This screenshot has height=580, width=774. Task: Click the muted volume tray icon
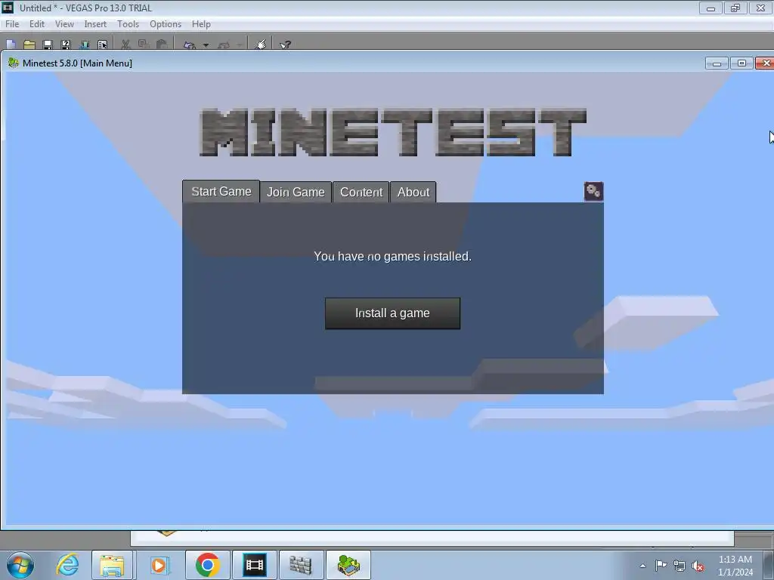(x=698, y=566)
